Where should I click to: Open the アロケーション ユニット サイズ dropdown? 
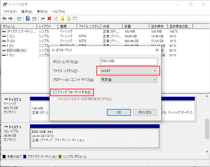click(129, 80)
